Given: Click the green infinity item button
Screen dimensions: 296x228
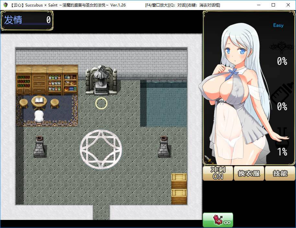Looking at the screenshot, I should [218, 220].
